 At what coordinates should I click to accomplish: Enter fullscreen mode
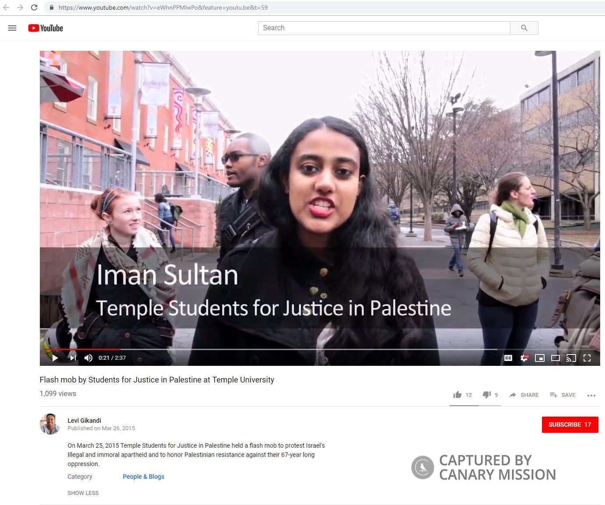coord(587,358)
